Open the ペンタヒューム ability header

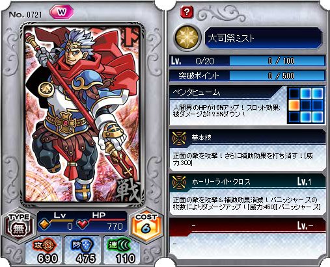(x=228, y=92)
